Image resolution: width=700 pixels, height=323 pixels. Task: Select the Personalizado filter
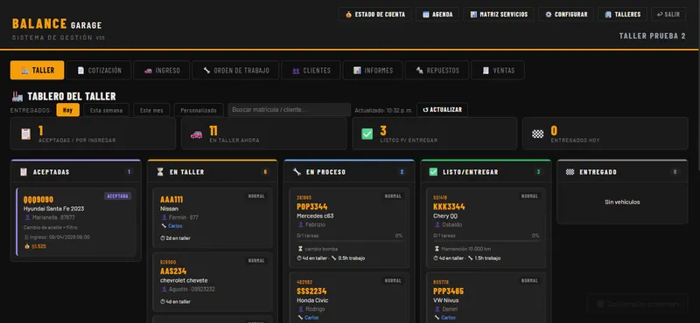pos(199,110)
